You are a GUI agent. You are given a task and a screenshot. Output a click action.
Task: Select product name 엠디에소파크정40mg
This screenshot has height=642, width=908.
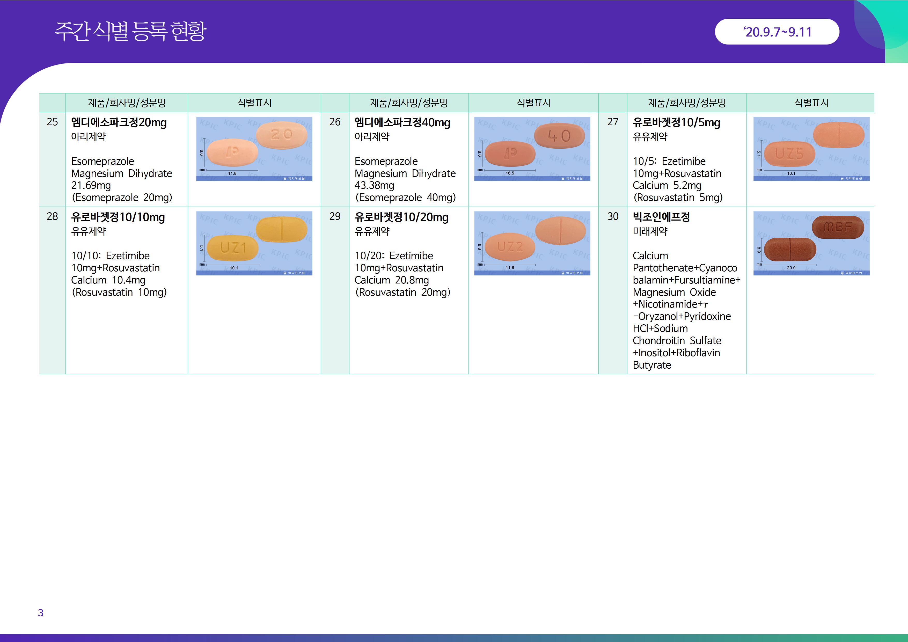[x=402, y=123]
